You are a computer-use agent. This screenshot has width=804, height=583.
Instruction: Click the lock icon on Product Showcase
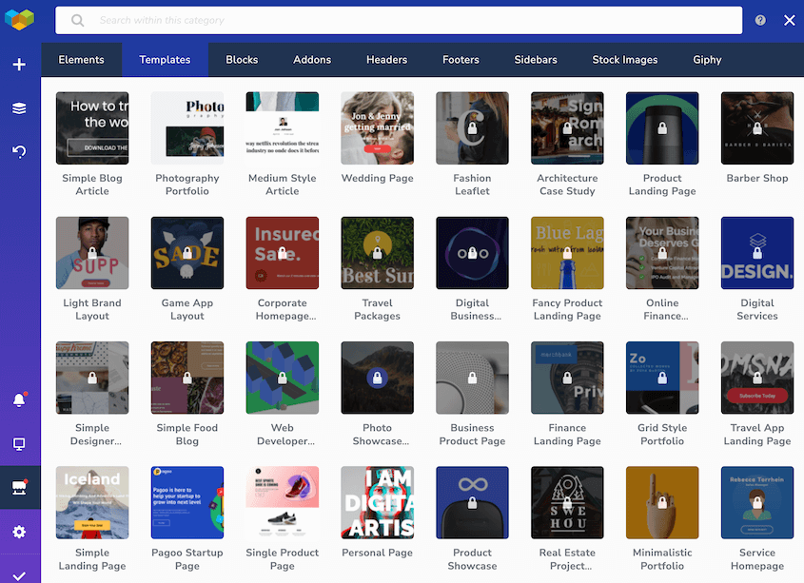tap(472, 502)
